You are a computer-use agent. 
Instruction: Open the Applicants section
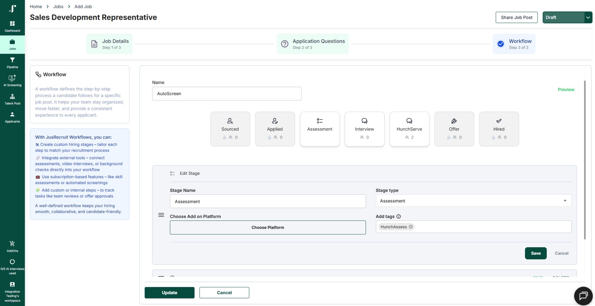12,117
